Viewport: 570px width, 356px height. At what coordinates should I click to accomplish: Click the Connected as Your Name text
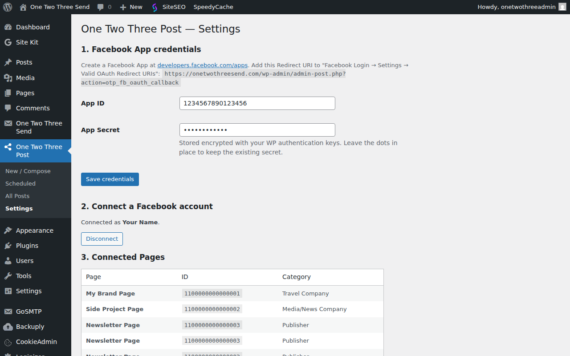(x=120, y=222)
